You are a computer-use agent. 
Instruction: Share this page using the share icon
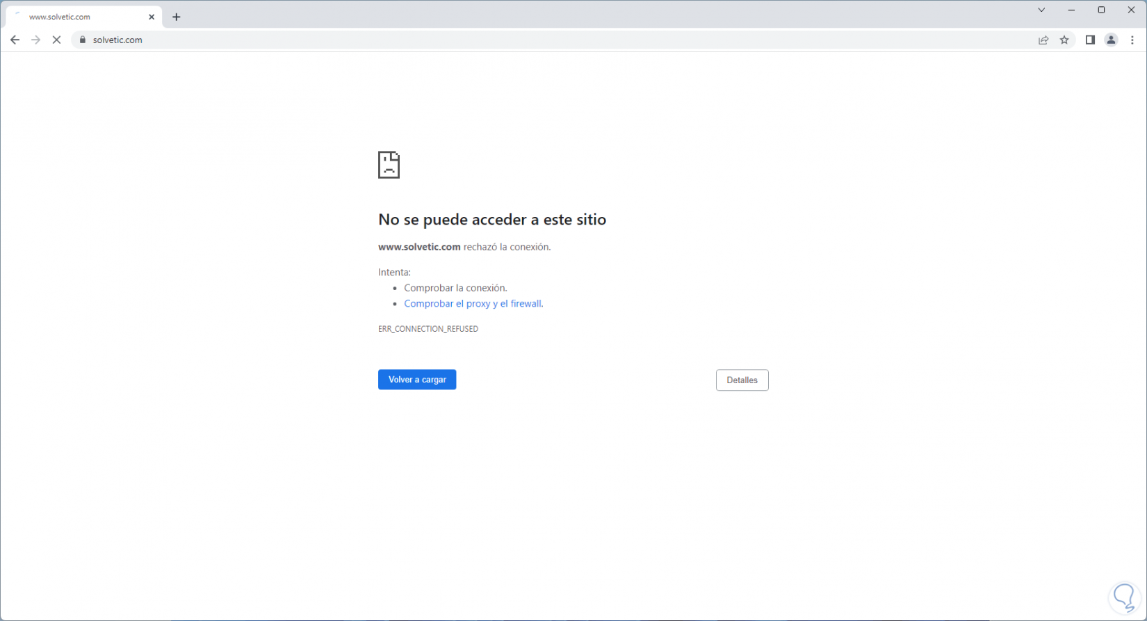click(1043, 40)
